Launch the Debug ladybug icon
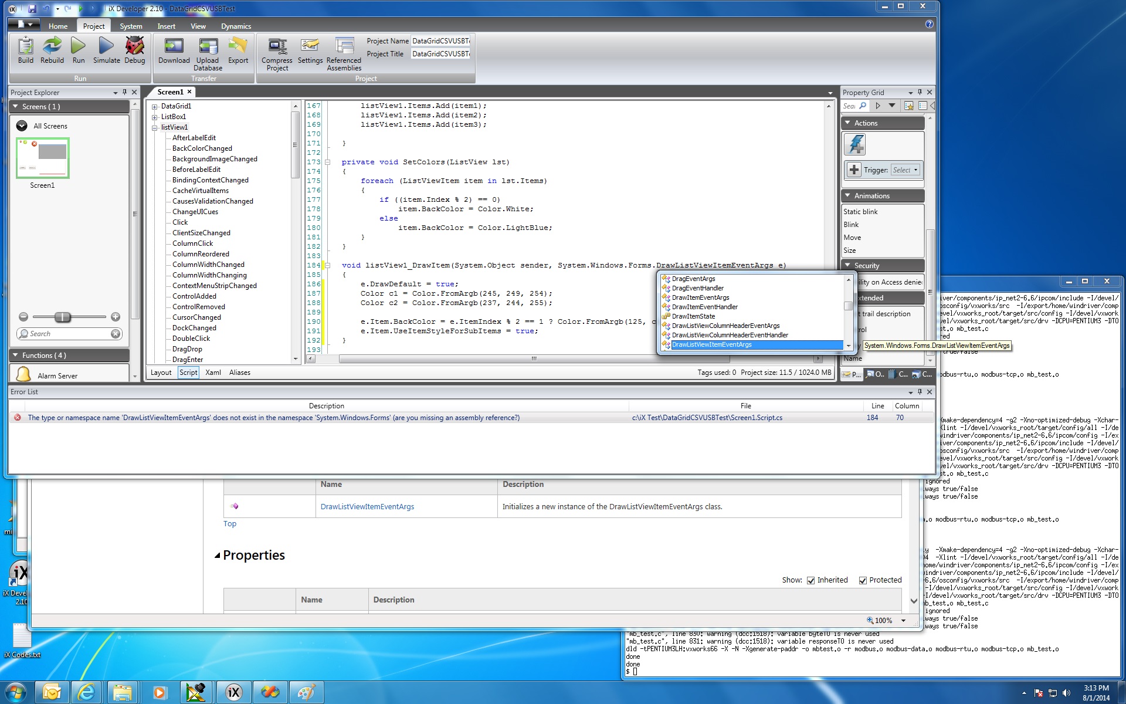The width and height of the screenshot is (1126, 704). tap(134, 46)
